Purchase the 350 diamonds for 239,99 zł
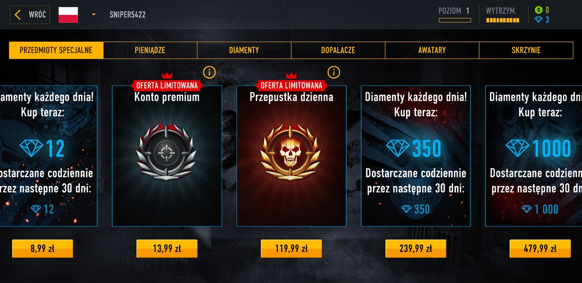 (416, 248)
